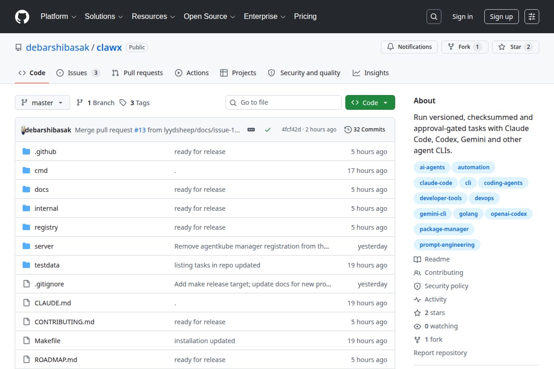Open the Readme book icon link
Image resolution: width=554 pixels, height=369 pixels.
tap(417, 259)
